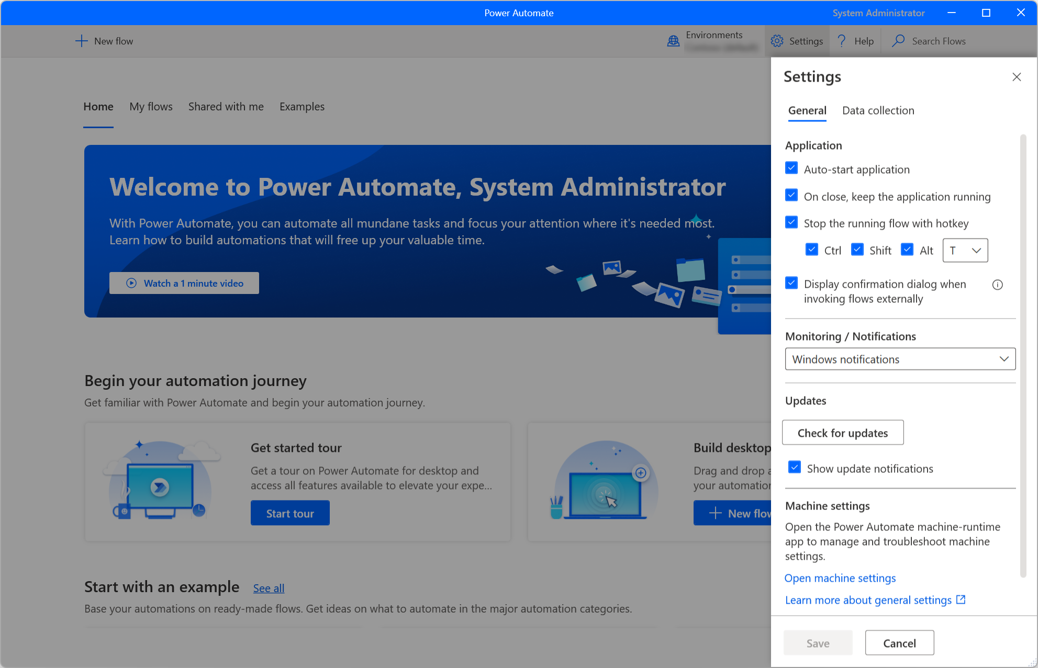
Task: Switch to the My flows tab
Action: (151, 106)
